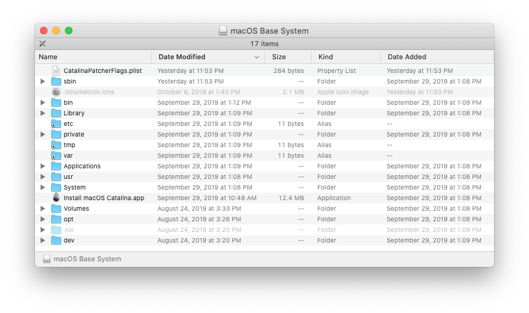Sort by the Size column header

pyautogui.click(x=287, y=57)
